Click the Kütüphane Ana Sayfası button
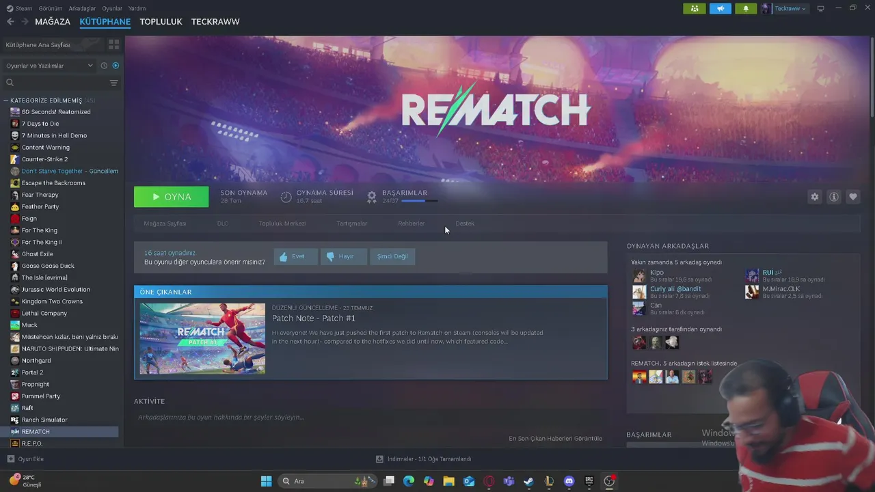 coord(52,44)
